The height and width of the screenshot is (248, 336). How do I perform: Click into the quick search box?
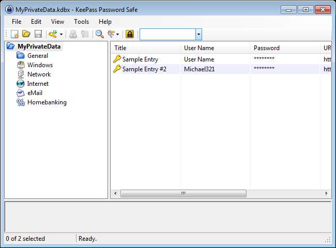pyautogui.click(x=167, y=34)
